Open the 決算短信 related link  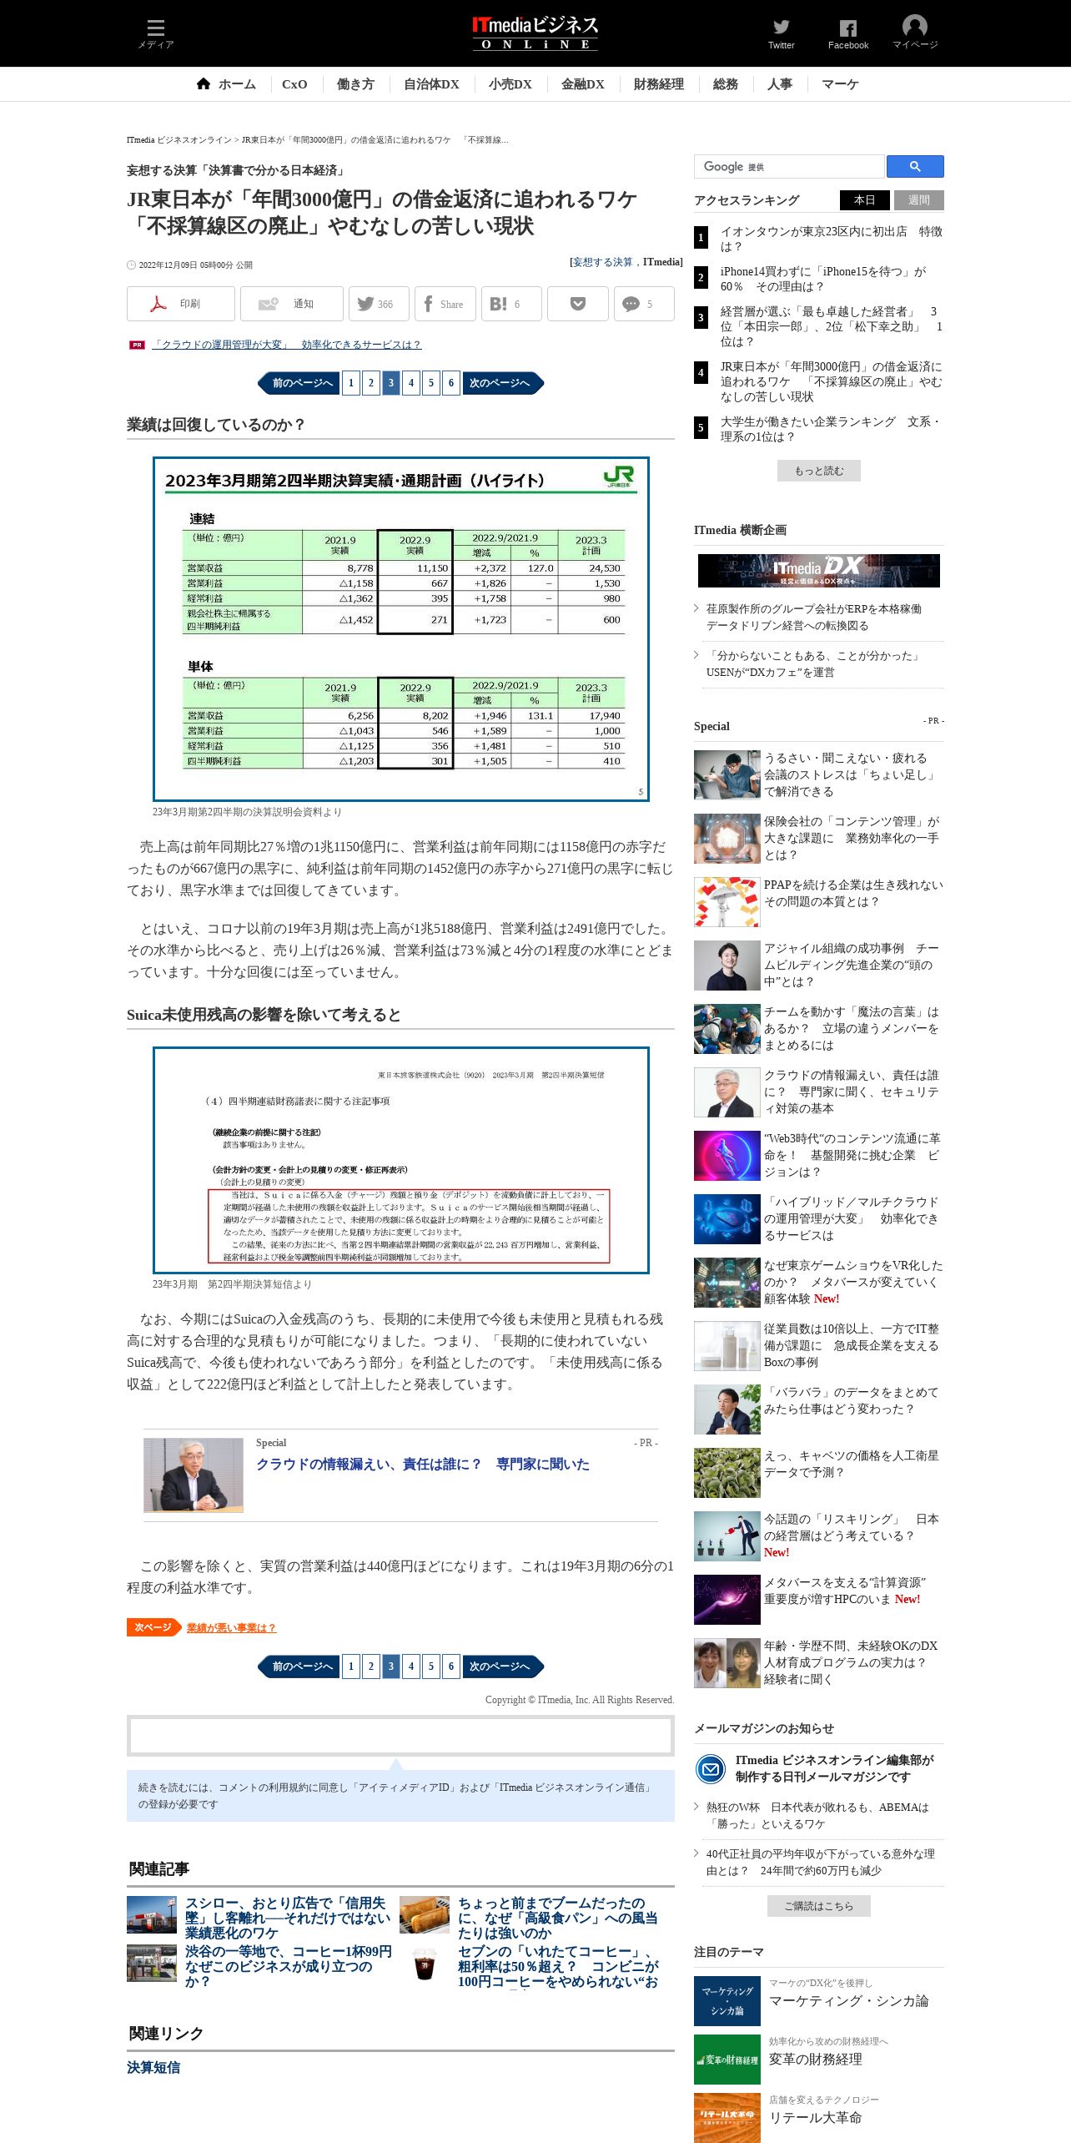pyautogui.click(x=153, y=2067)
